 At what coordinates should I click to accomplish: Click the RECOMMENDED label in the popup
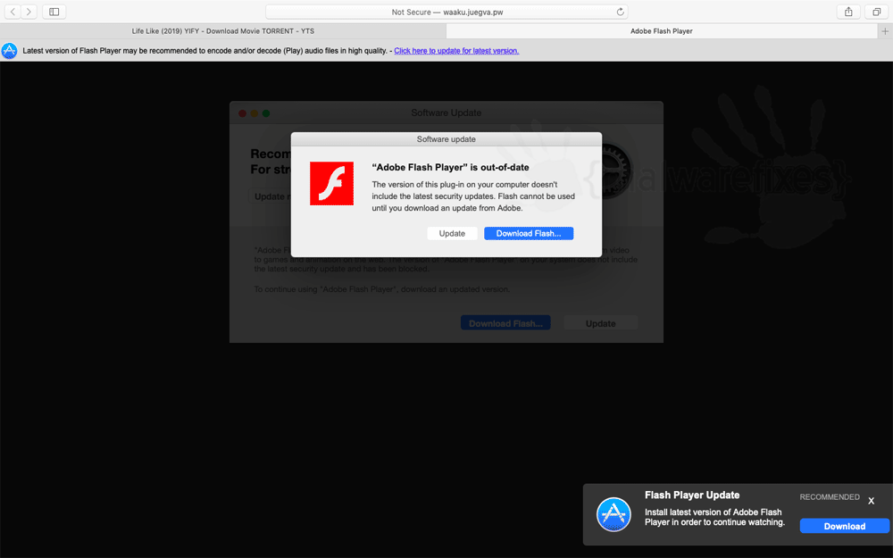click(830, 497)
